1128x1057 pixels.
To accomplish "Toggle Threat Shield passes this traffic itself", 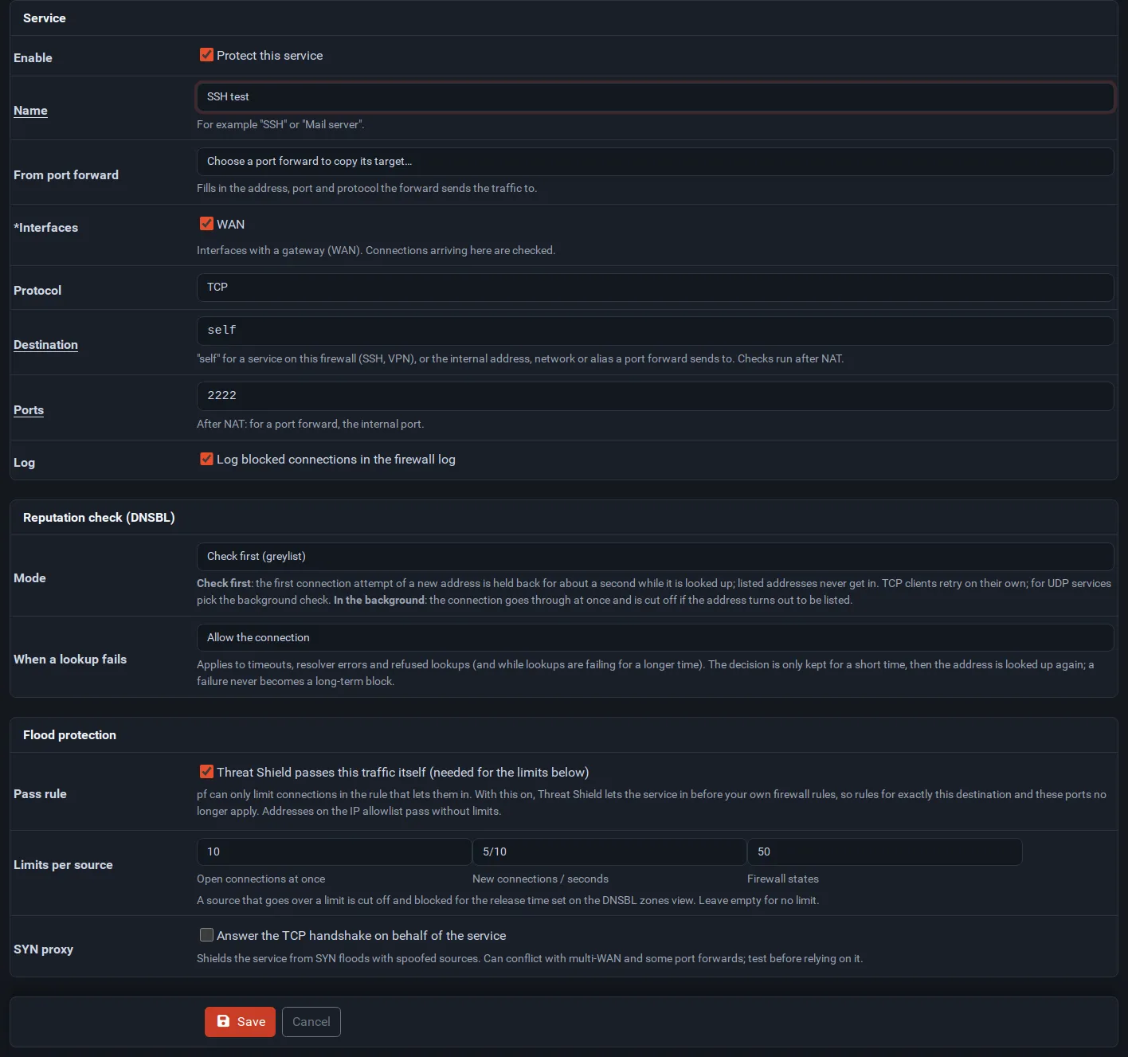I will pos(206,772).
